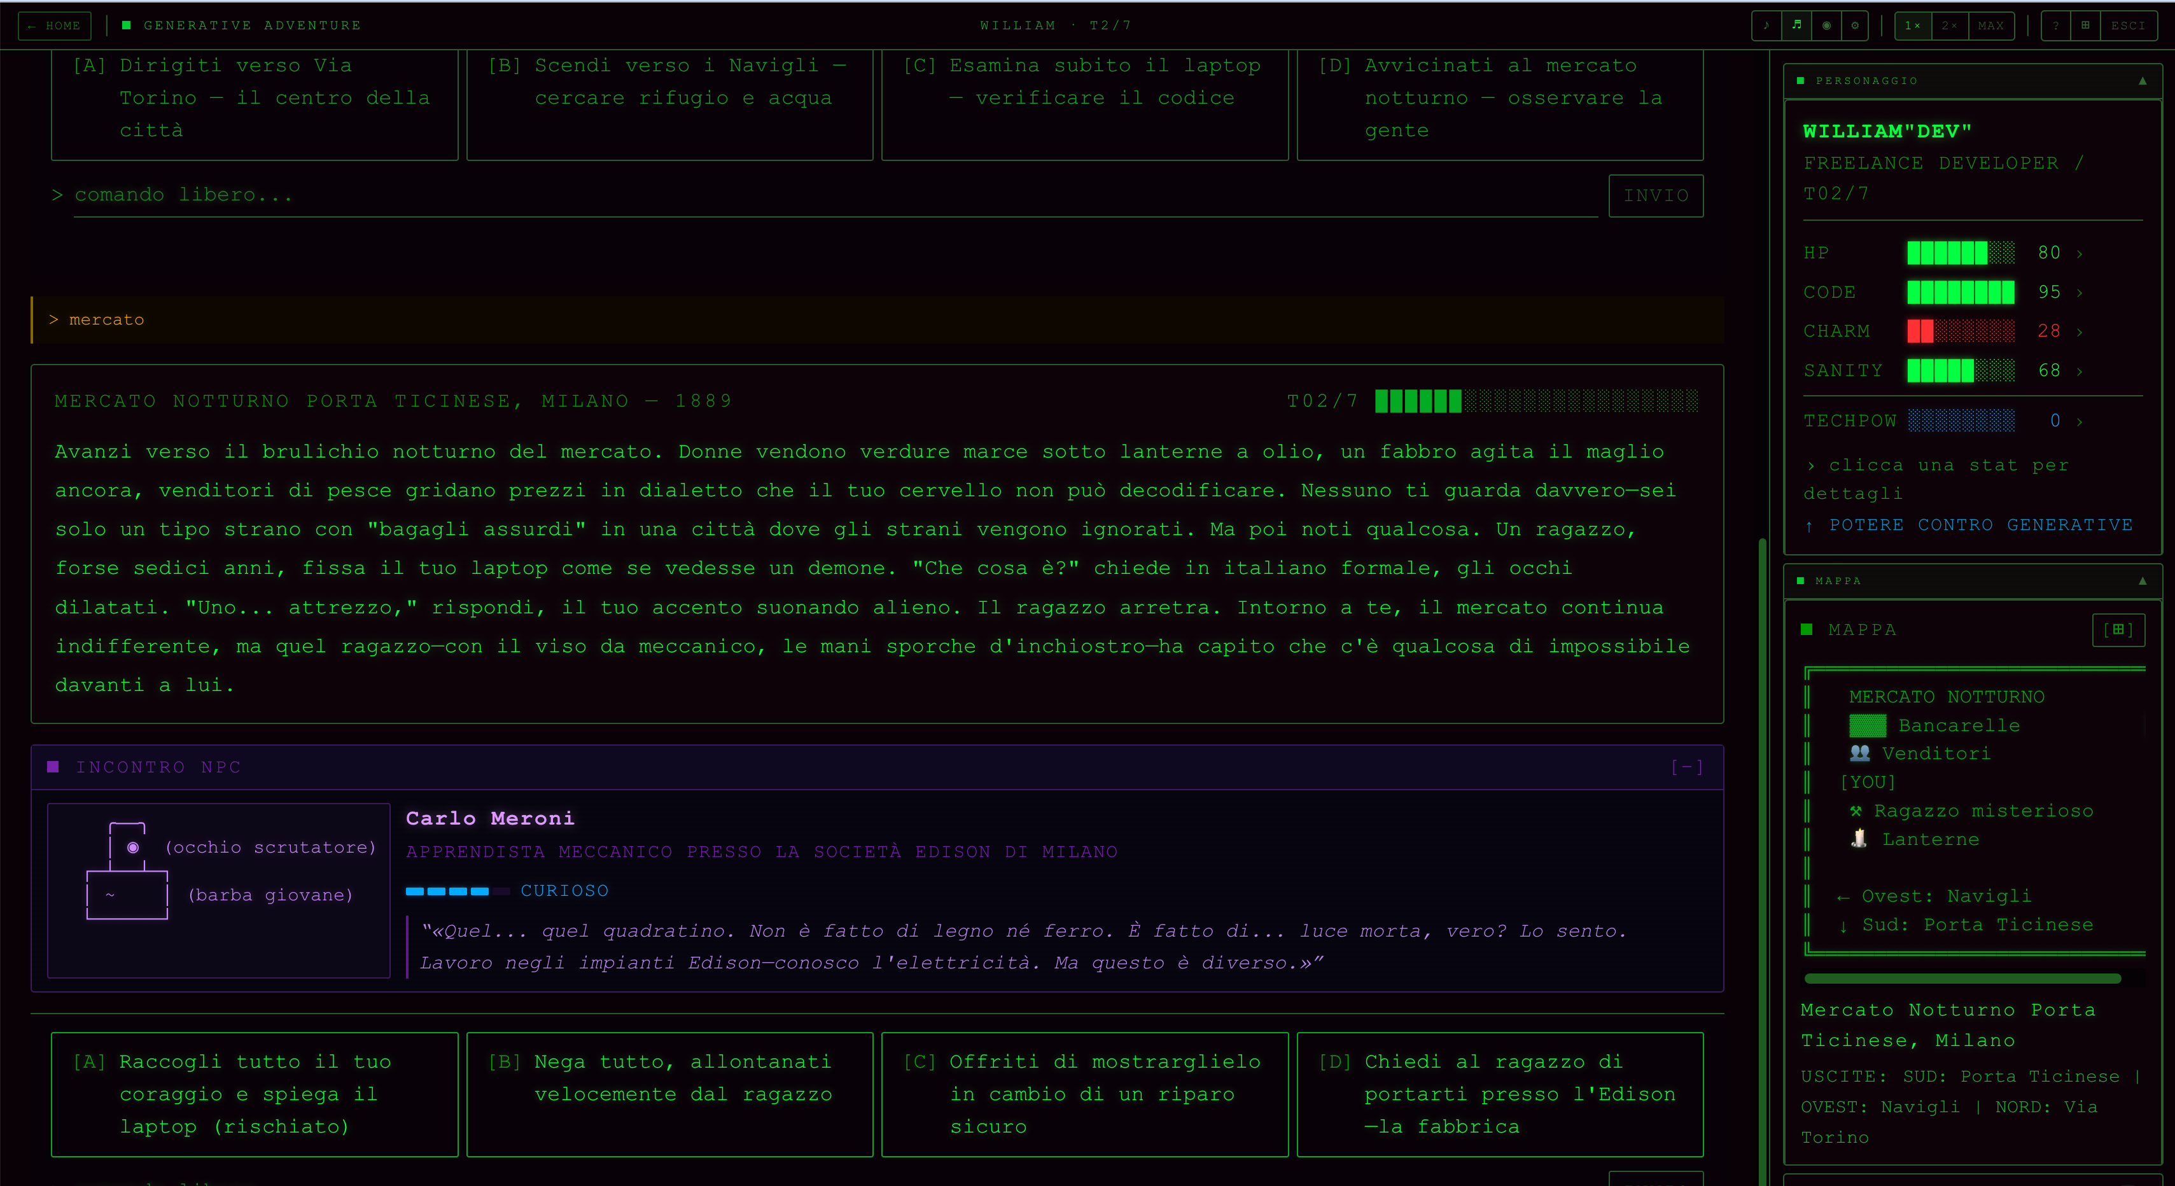
Task: Click the Mappa header square icon
Action: point(1800,581)
